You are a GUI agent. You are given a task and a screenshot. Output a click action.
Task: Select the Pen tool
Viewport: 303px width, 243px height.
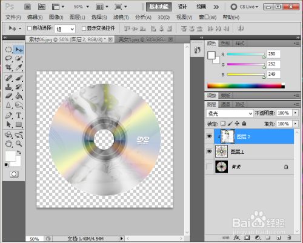[x=8, y=115]
